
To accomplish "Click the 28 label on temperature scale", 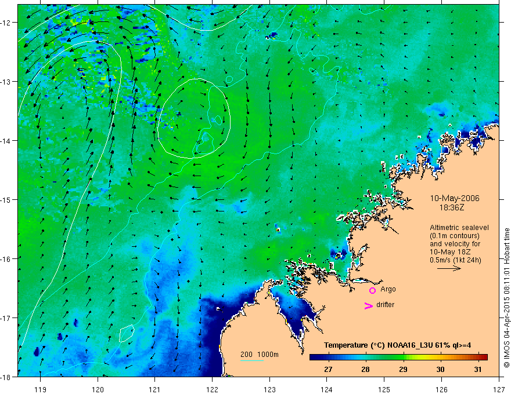I will (x=366, y=369).
